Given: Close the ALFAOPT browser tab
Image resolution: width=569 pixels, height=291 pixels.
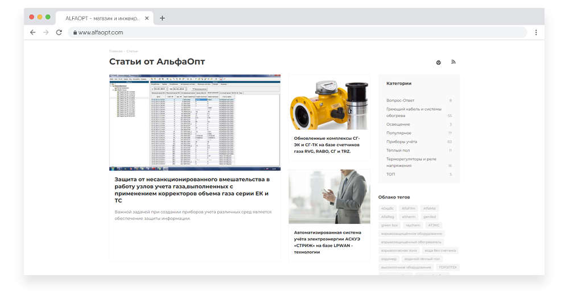Looking at the screenshot, I should tap(147, 18).
